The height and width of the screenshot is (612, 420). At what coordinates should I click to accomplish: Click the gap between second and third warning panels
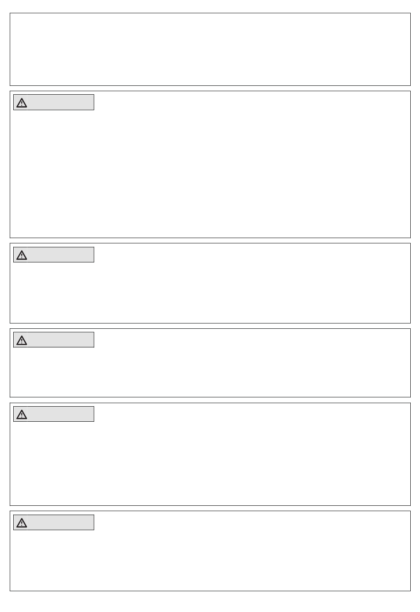point(210,326)
